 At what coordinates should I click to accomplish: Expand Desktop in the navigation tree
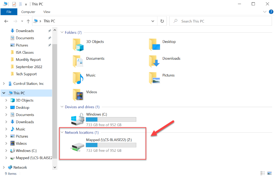point(6,108)
